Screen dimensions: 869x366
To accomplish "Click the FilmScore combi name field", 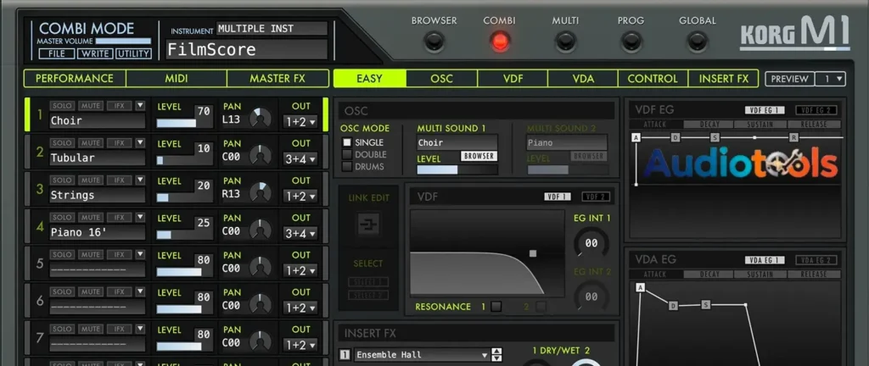I will pos(247,50).
